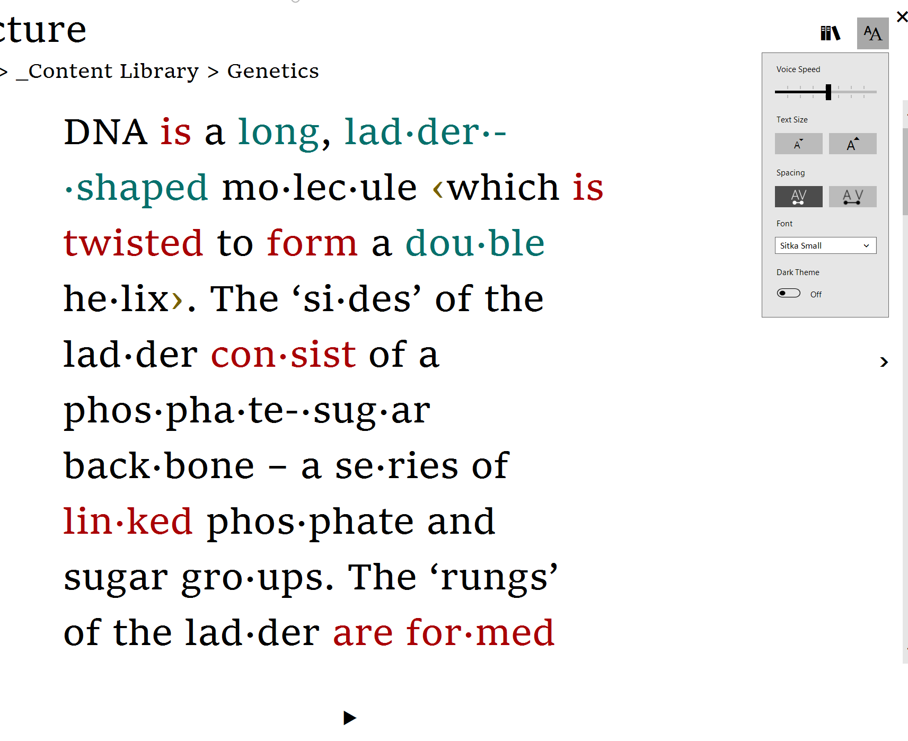The image size is (908, 741).
Task: Click the play button to read aloud
Action: [349, 718]
